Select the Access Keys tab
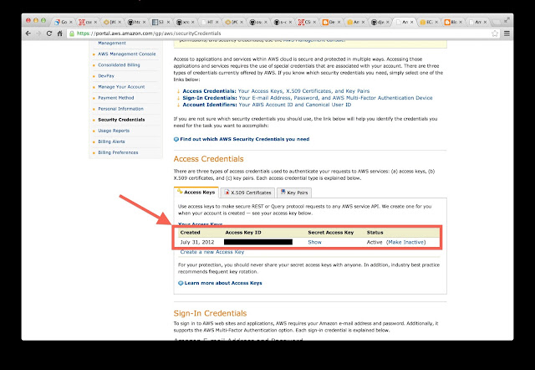This screenshot has width=535, height=370. click(196, 193)
